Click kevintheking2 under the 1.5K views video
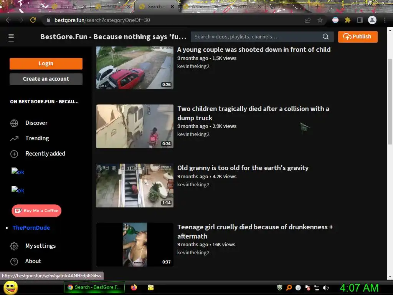393x295 pixels. (x=193, y=66)
